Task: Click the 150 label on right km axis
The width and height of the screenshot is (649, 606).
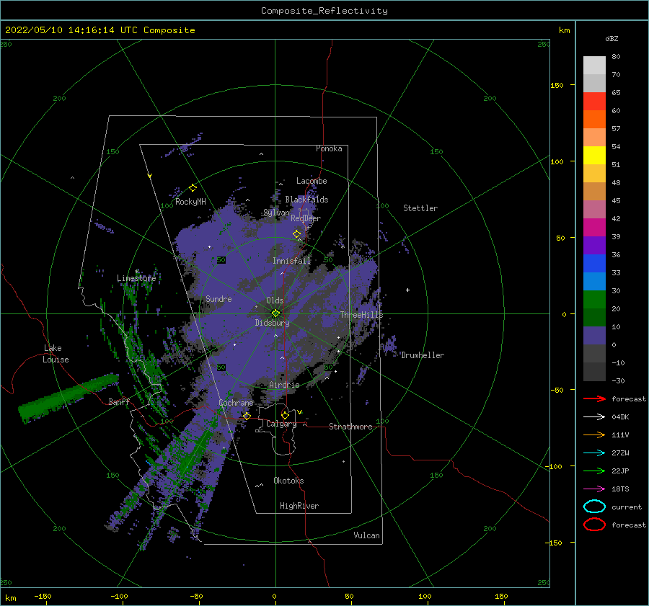Action: click(x=557, y=85)
